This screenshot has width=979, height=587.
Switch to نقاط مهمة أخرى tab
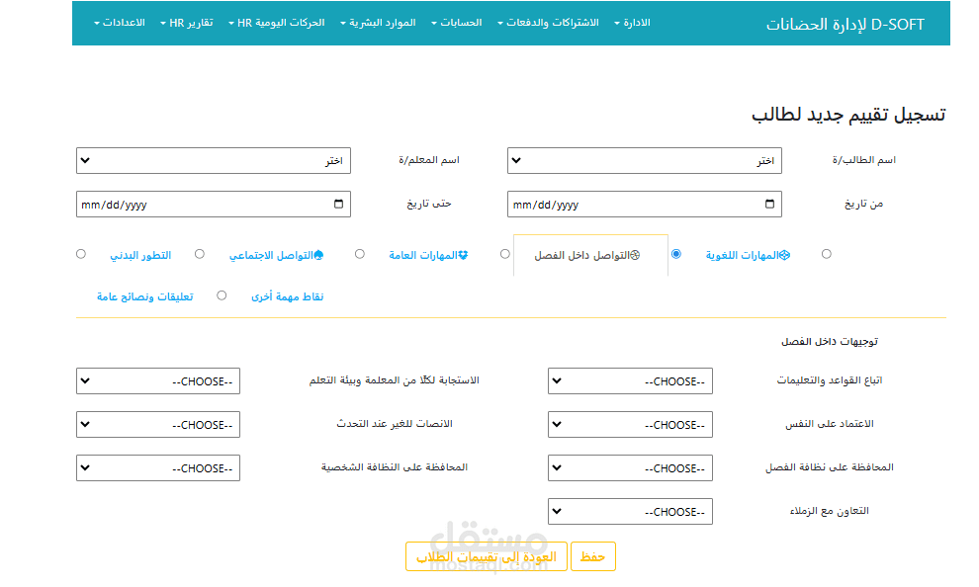[x=287, y=296]
